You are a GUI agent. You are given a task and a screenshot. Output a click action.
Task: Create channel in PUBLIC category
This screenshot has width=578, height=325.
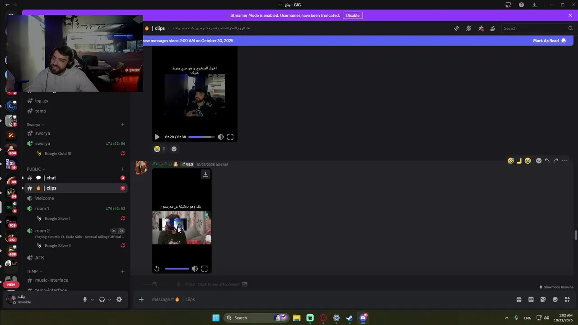click(x=123, y=169)
